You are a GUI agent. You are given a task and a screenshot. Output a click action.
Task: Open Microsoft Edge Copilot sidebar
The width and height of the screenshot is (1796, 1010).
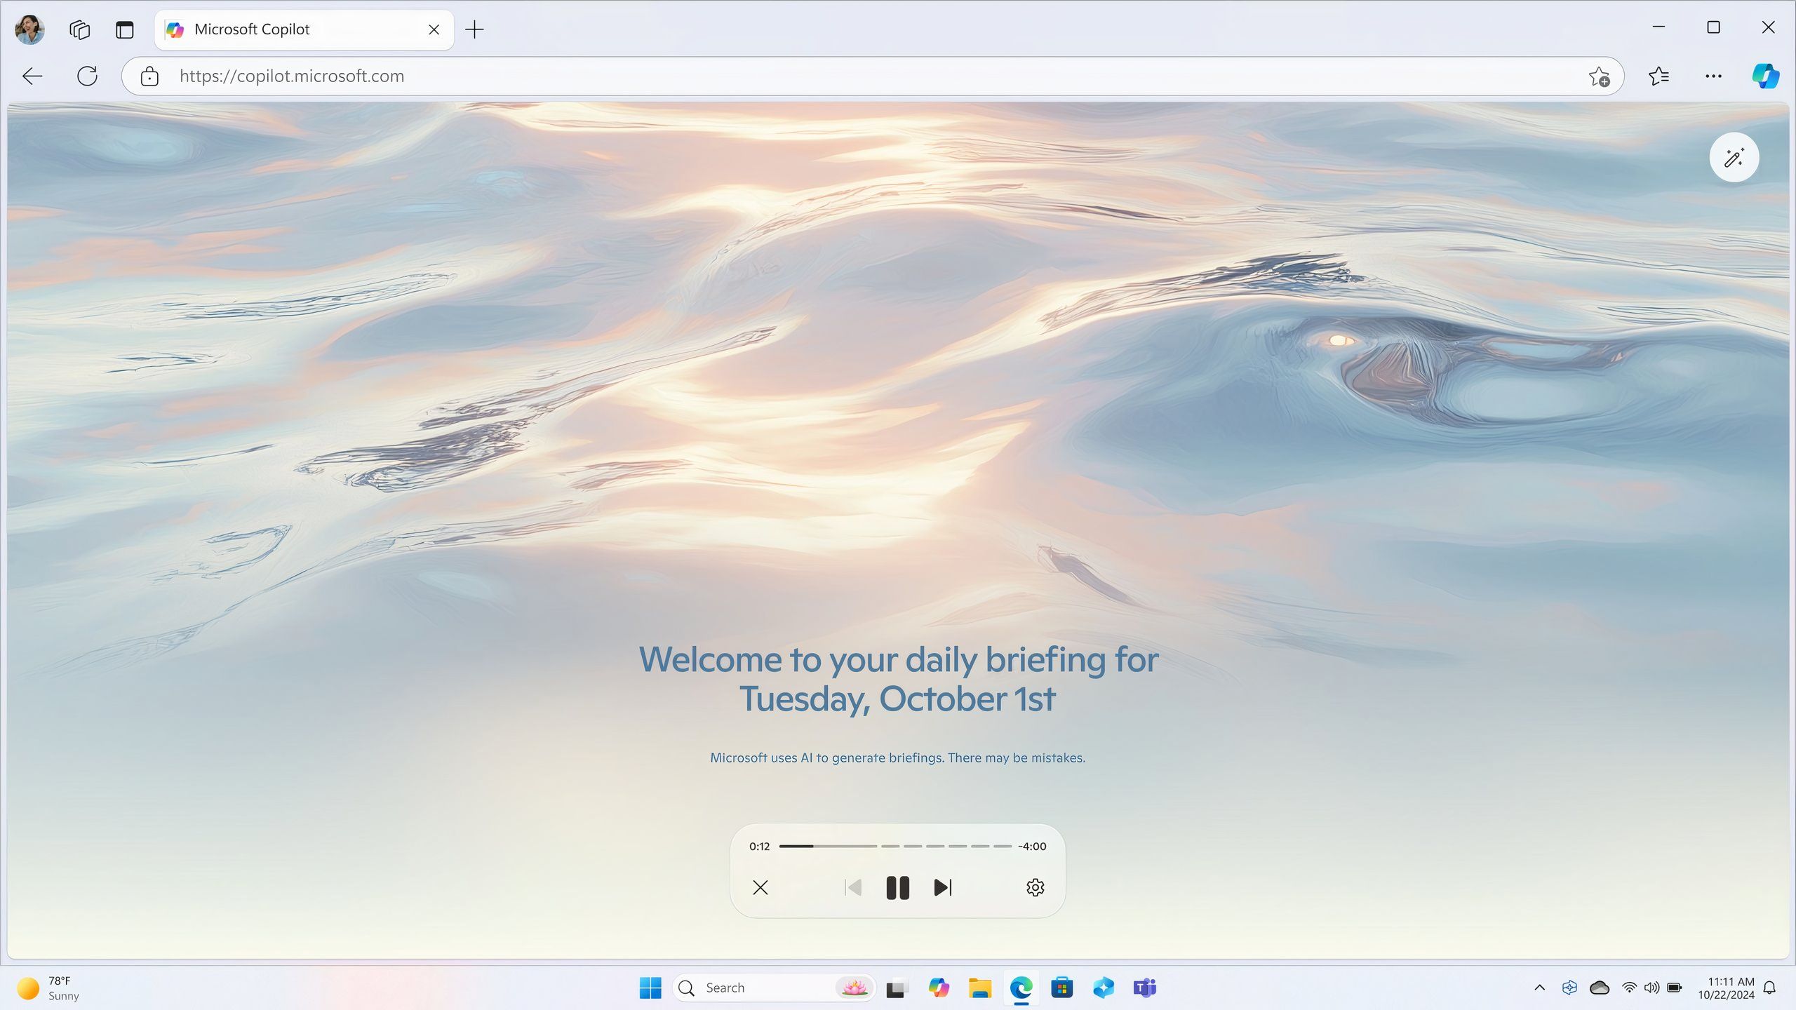point(1764,76)
